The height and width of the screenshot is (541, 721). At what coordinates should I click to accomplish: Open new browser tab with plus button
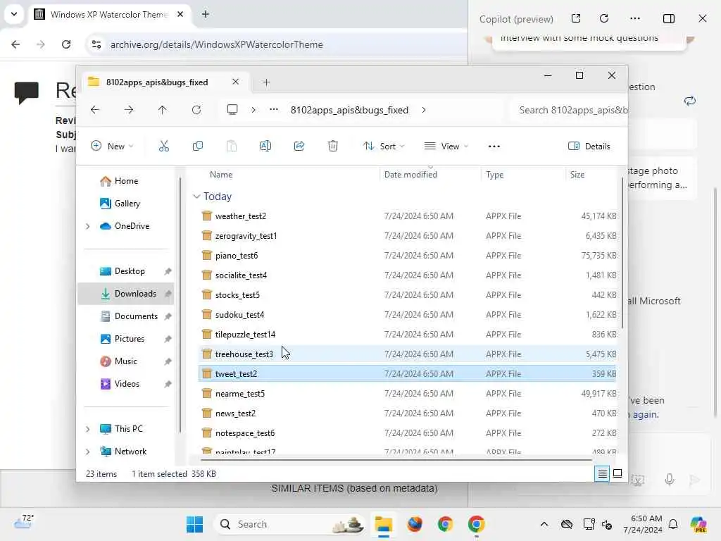pos(206,14)
